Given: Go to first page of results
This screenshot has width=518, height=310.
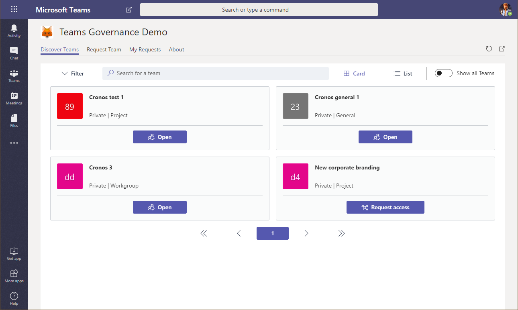Looking at the screenshot, I should pyautogui.click(x=204, y=233).
